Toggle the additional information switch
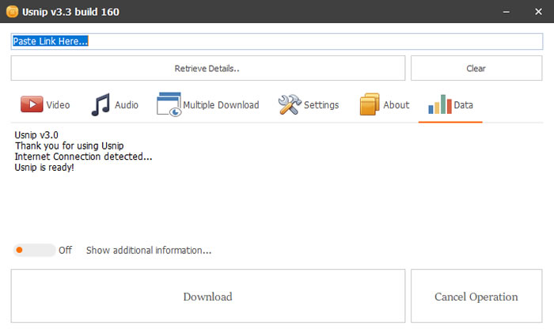The width and height of the screenshot is (554, 329). 34,250
